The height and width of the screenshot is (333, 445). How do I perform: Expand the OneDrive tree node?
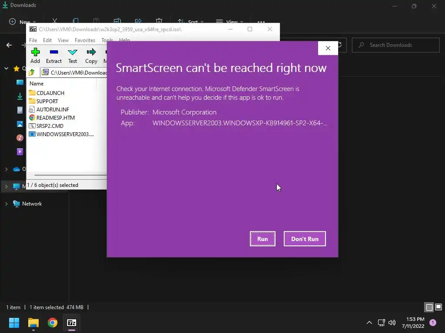(x=6, y=169)
